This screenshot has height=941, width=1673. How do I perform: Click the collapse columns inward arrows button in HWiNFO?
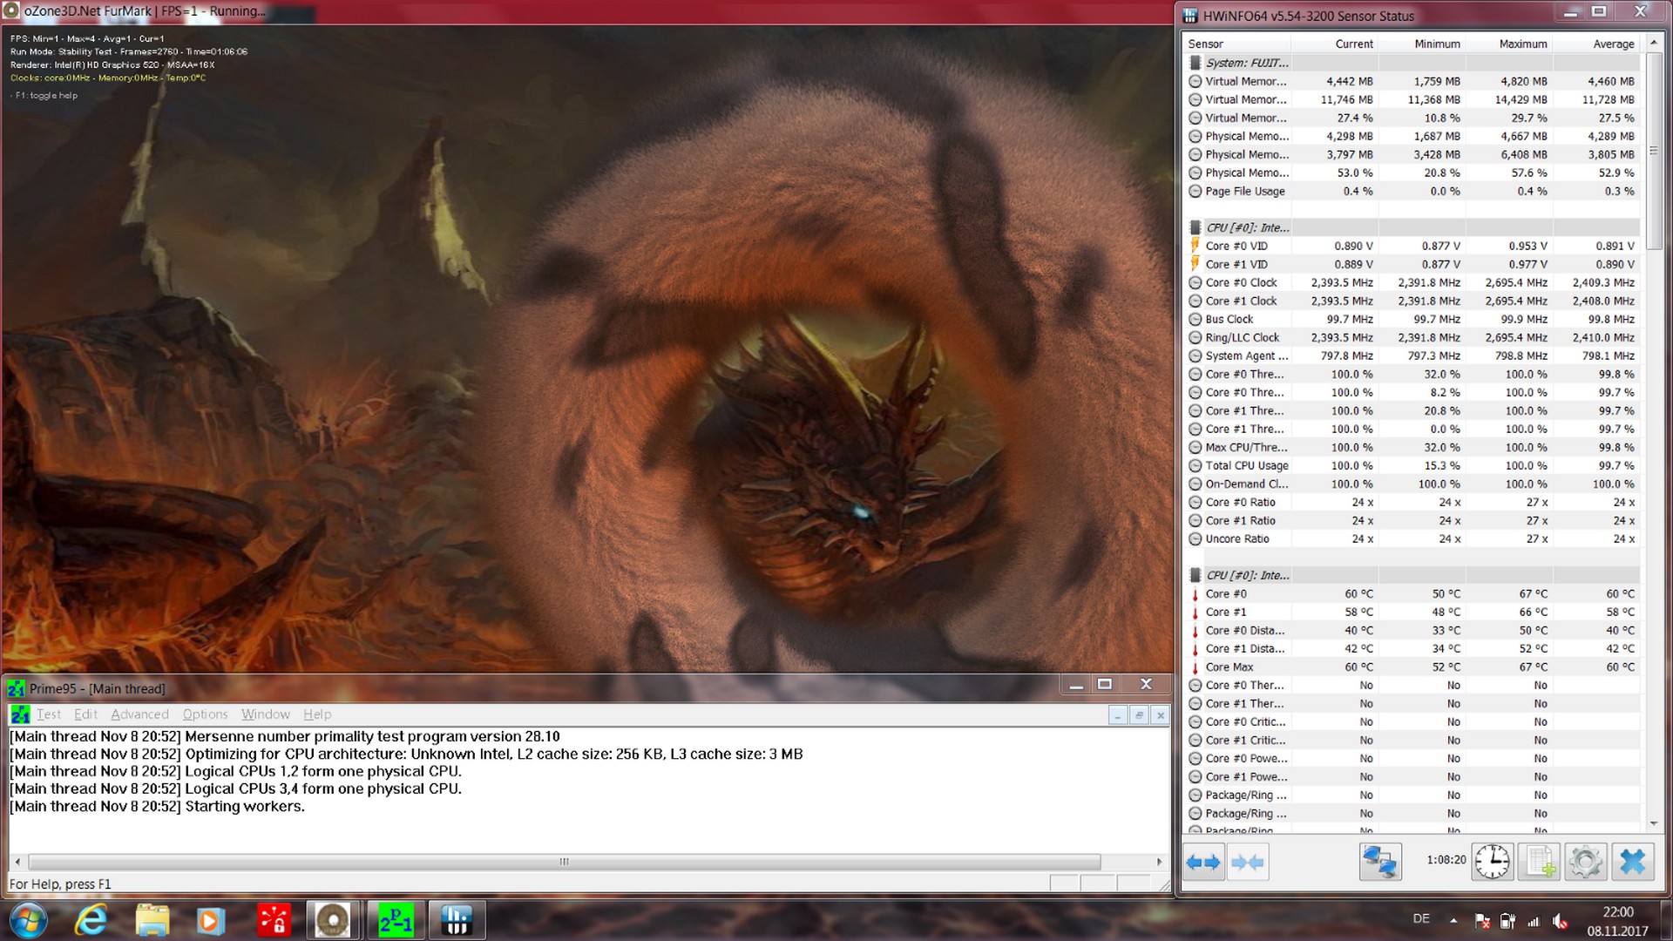(x=1247, y=863)
